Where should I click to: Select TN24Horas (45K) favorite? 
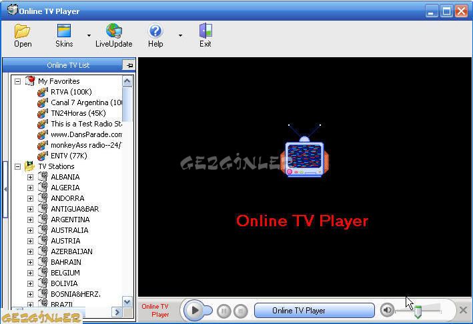click(x=79, y=113)
